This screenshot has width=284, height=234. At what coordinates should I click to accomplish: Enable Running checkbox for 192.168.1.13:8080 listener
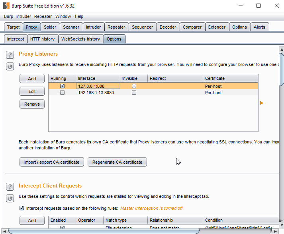point(62,93)
